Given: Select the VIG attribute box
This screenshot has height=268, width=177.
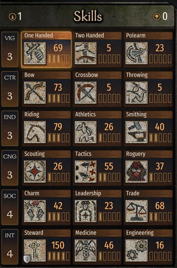Looking at the screenshot, I should tap(10, 49).
